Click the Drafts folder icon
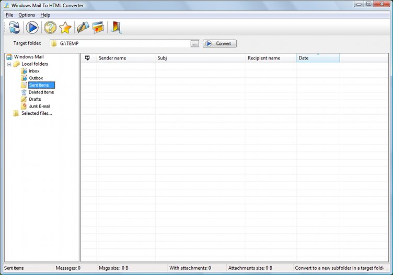Image resolution: width=393 pixels, height=275 pixels. point(24,99)
